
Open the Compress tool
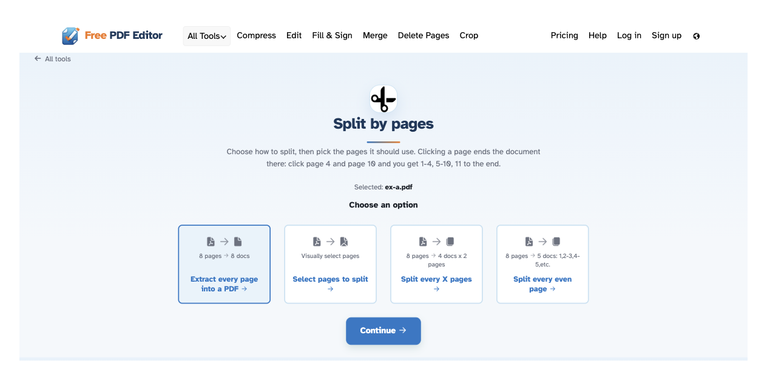pyautogui.click(x=256, y=36)
